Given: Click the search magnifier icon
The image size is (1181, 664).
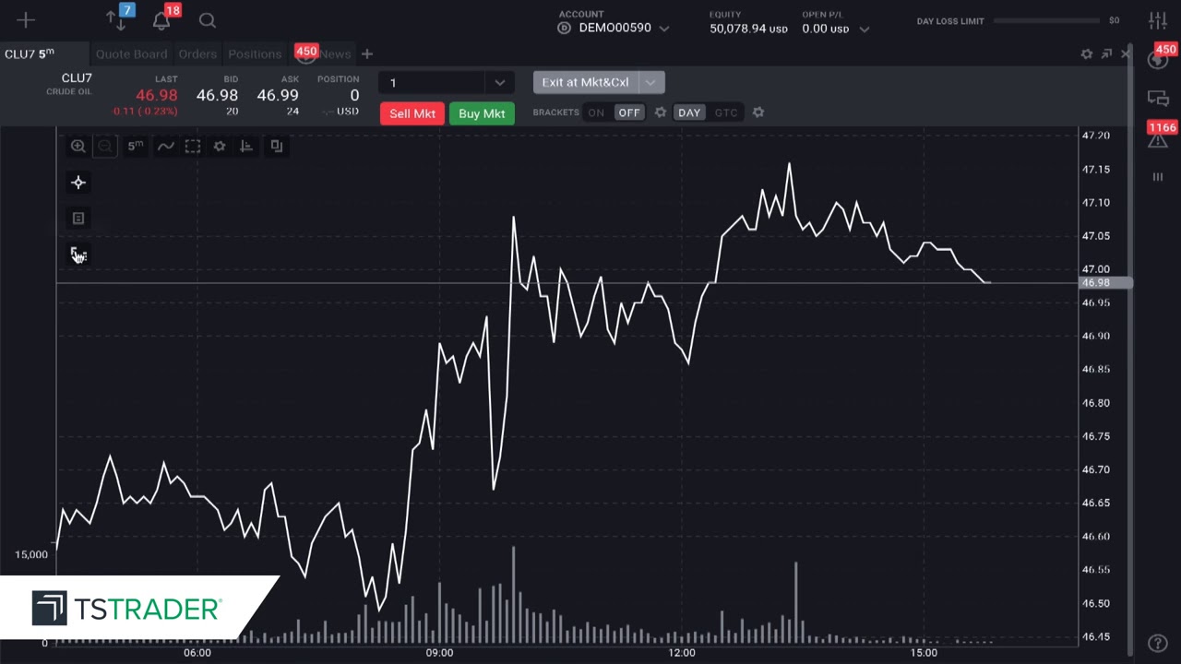Looking at the screenshot, I should [x=208, y=20].
